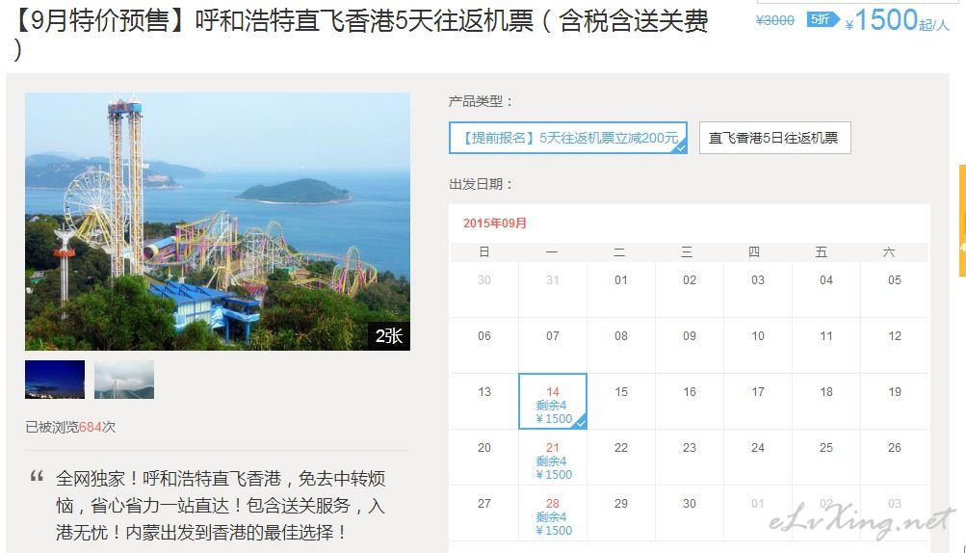Open the main Ocean Park photo
The width and height of the screenshot is (966, 553).
(x=218, y=222)
